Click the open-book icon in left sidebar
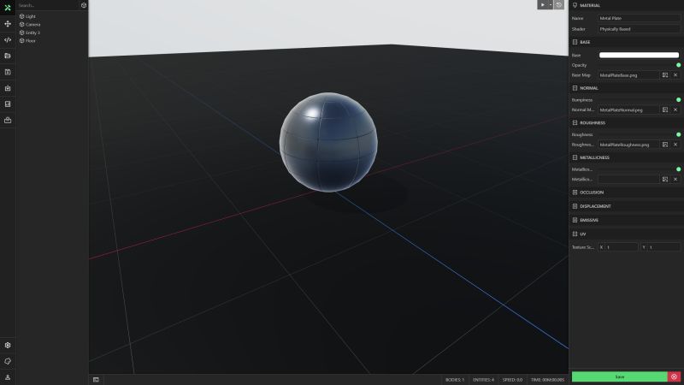684x385 pixels. pyautogui.click(x=8, y=72)
